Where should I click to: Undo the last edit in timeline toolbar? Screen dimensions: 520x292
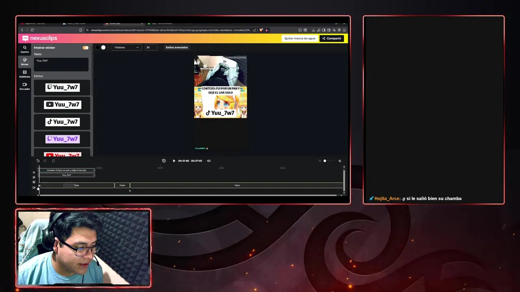click(x=38, y=161)
